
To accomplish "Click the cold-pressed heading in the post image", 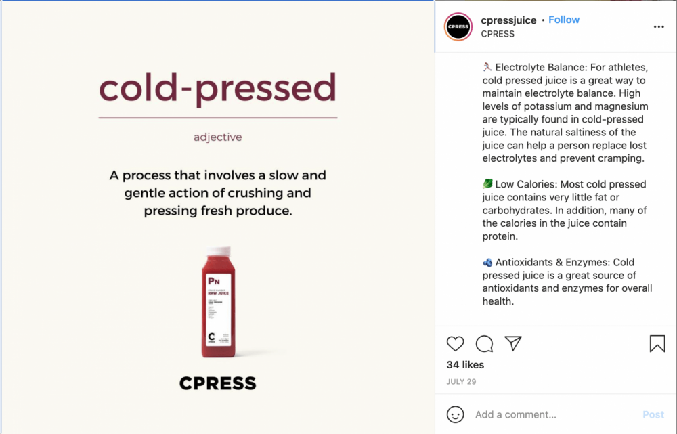I will click(x=217, y=89).
